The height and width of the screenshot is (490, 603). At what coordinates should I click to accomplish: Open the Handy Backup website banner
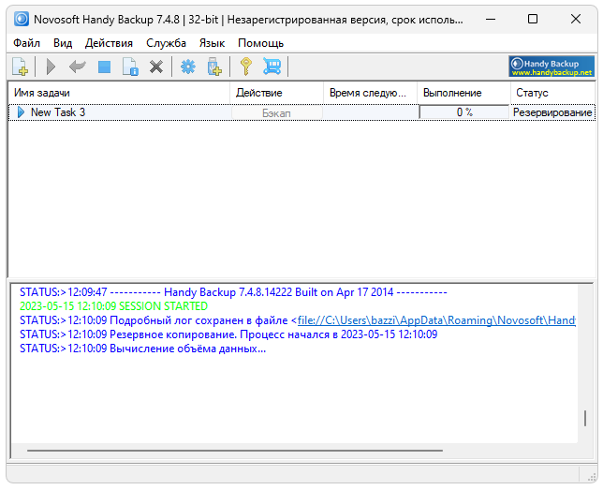552,67
